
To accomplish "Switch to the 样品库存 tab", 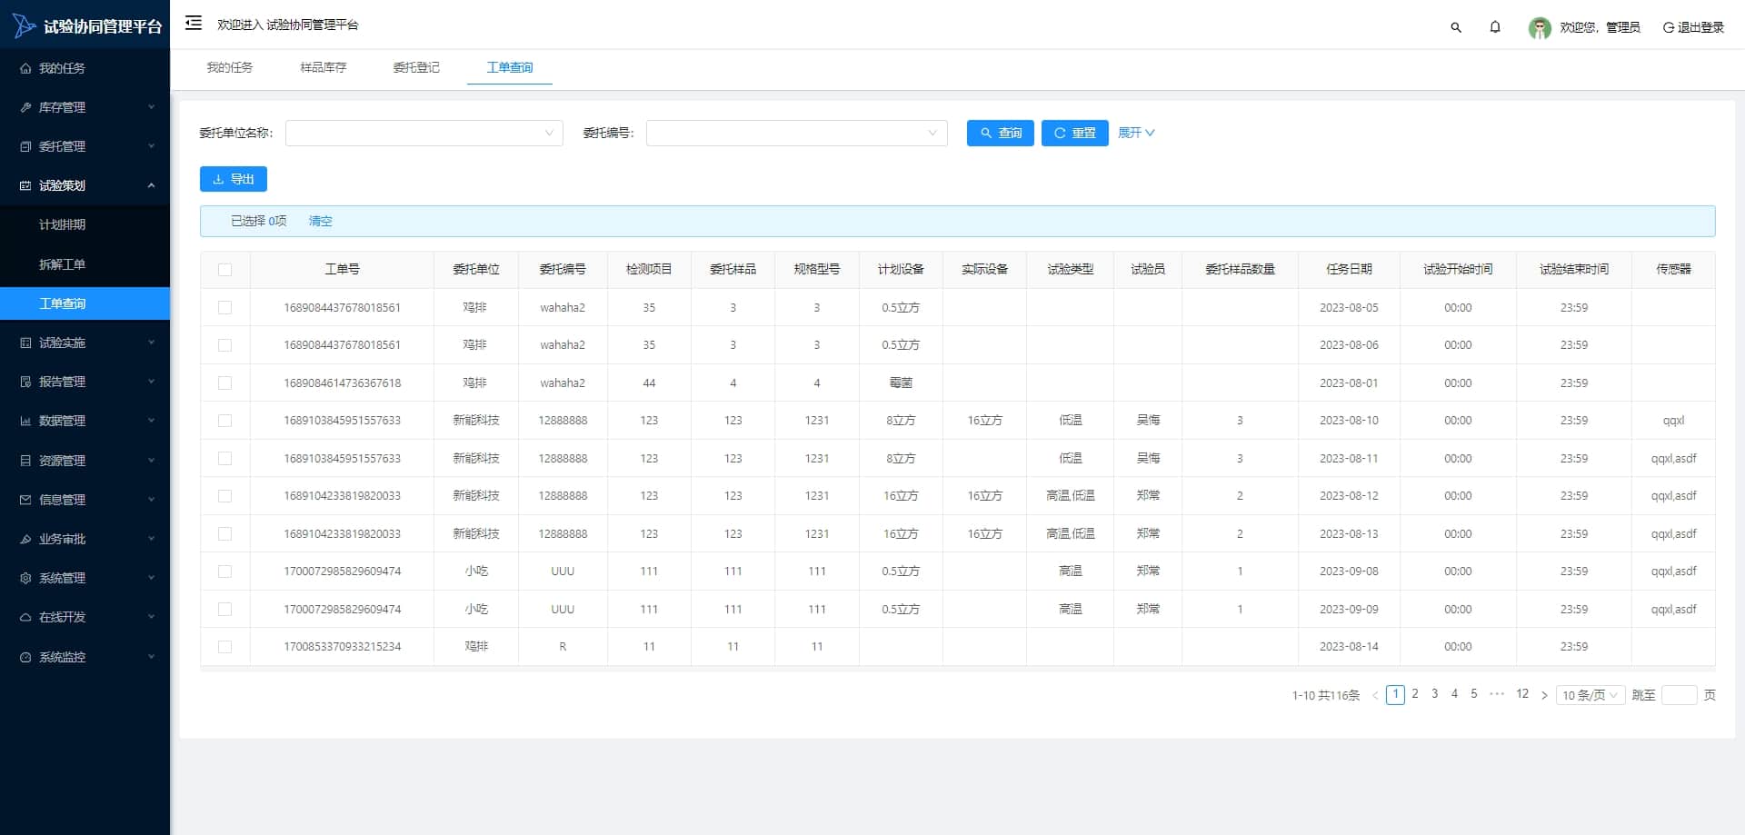I will click(323, 67).
